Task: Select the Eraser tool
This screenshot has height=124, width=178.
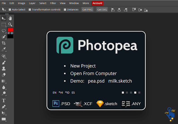Action: coord(4,75)
